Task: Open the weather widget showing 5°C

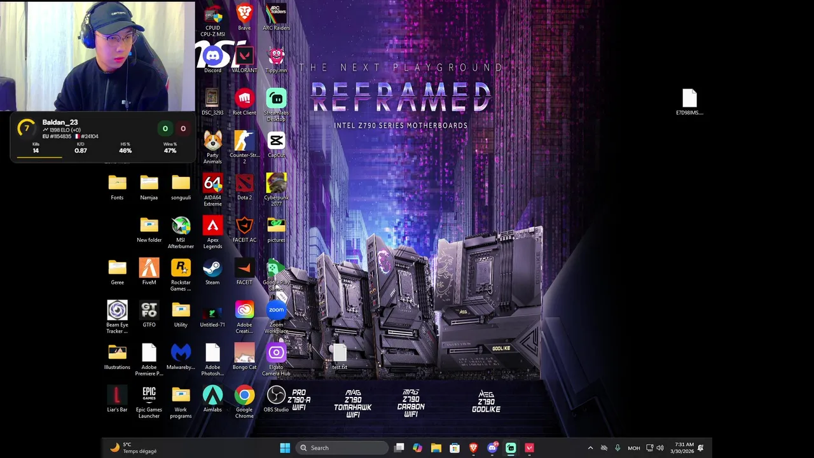Action: 134,448
